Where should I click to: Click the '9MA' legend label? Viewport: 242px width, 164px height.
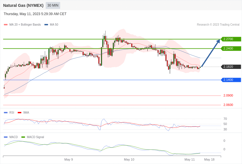point(26,113)
